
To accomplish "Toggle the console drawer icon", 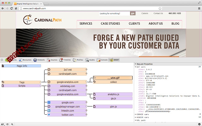I will (7, 124).
